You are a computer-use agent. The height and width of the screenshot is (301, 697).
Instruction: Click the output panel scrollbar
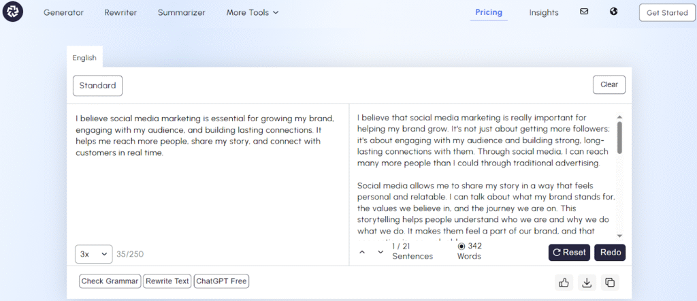click(619, 136)
